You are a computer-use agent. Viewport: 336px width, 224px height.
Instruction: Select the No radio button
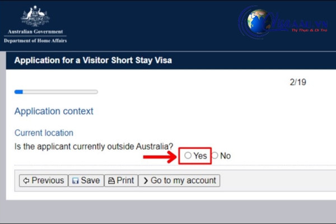(x=214, y=156)
